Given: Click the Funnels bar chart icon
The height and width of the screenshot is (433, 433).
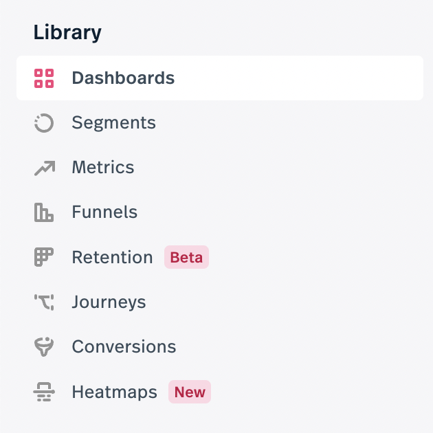Looking at the screenshot, I should [44, 212].
